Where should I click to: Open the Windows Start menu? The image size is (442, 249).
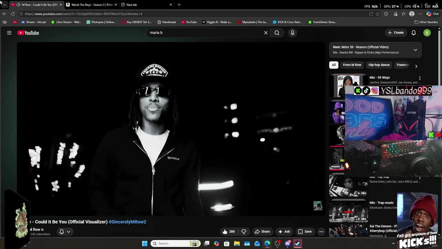pyautogui.click(x=145, y=243)
